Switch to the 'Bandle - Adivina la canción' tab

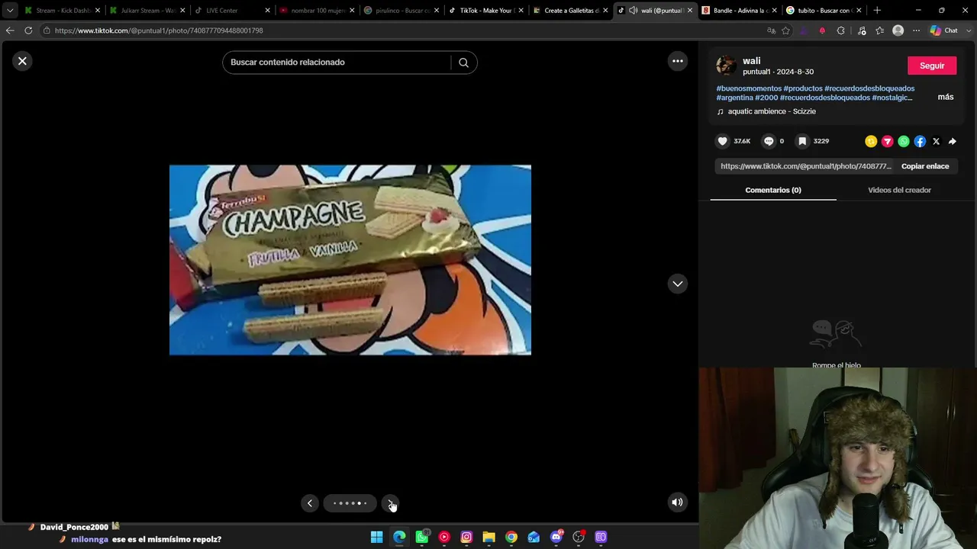click(738, 11)
